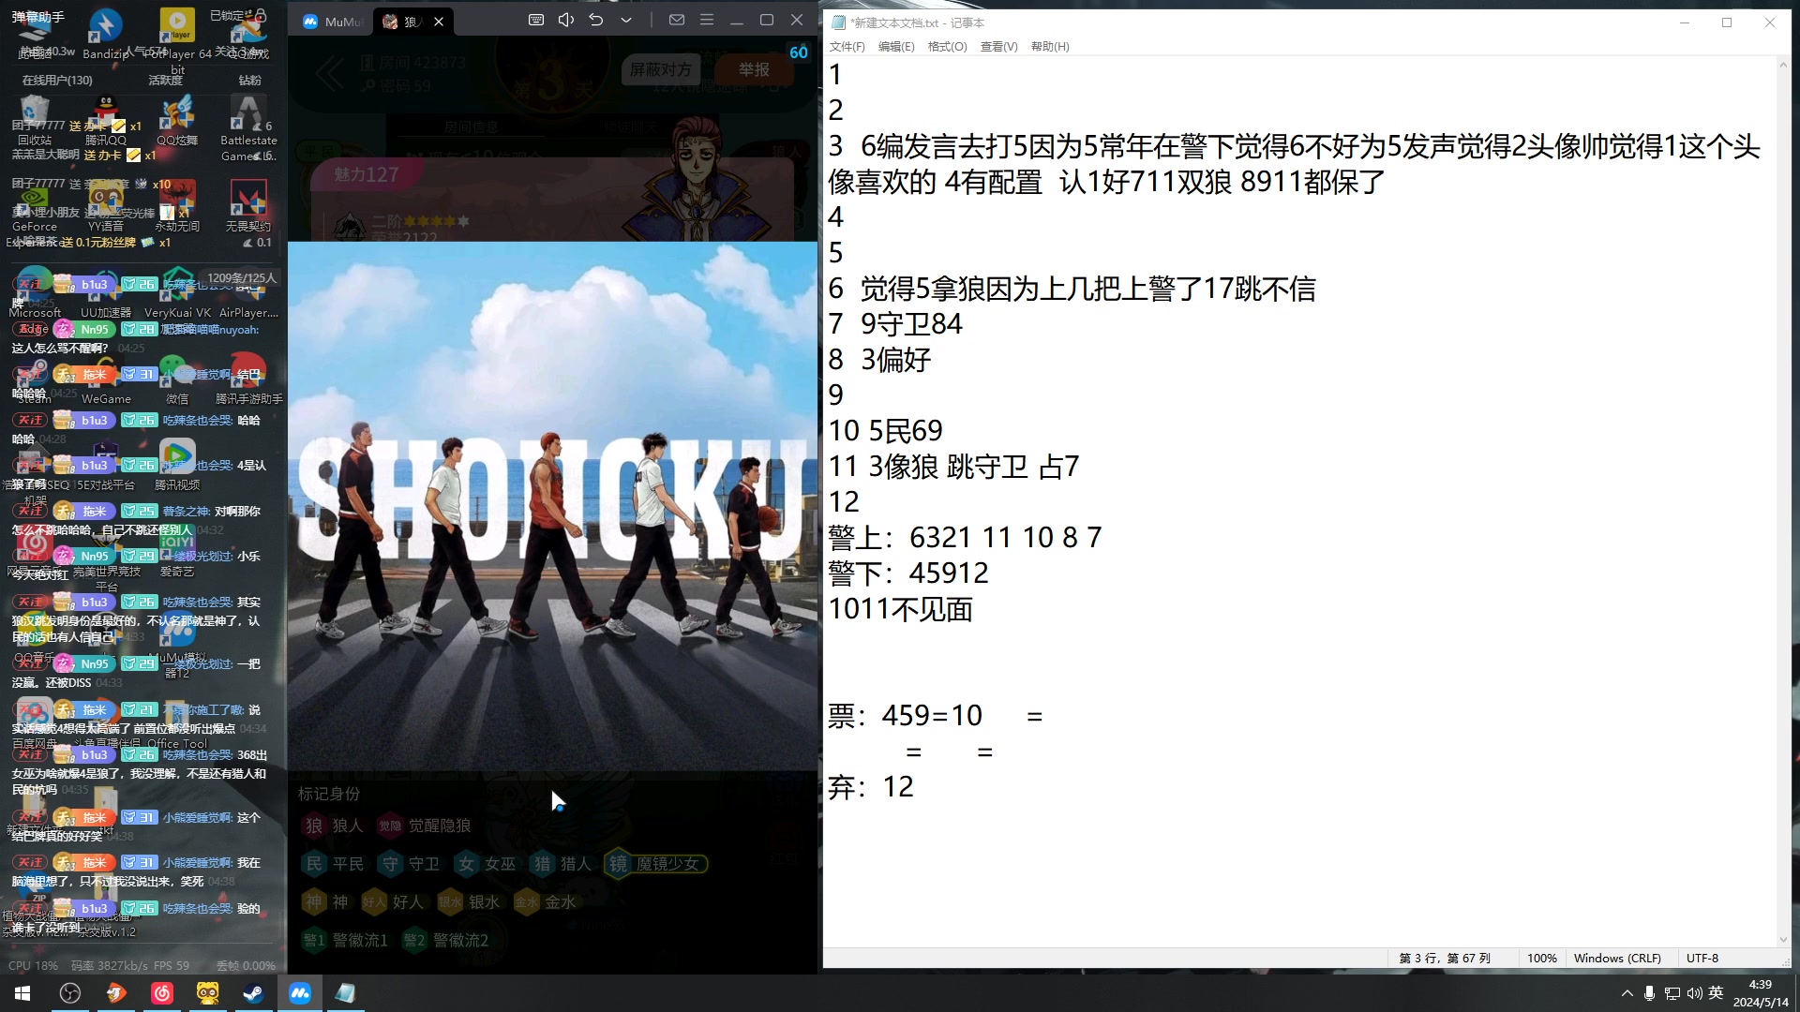Click 英 input method indicator
Image resolution: width=1800 pixels, height=1012 pixels.
tap(1717, 993)
